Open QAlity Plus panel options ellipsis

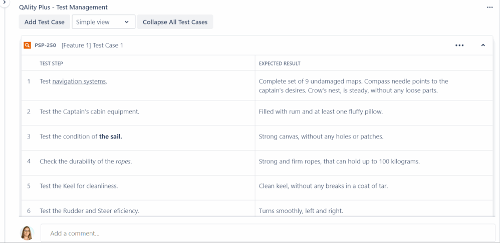pyautogui.click(x=490, y=7)
